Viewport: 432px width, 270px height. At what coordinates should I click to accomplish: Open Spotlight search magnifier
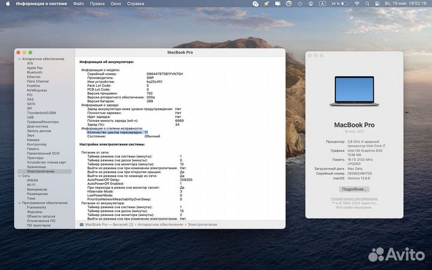[x=367, y=4]
